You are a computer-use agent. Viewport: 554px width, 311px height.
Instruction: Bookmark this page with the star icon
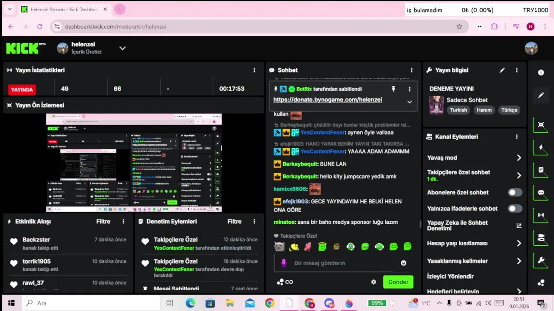tap(459, 26)
